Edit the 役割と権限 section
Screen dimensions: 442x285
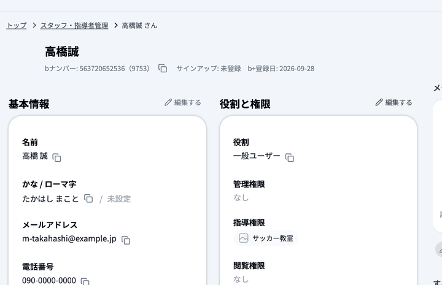pyautogui.click(x=394, y=102)
